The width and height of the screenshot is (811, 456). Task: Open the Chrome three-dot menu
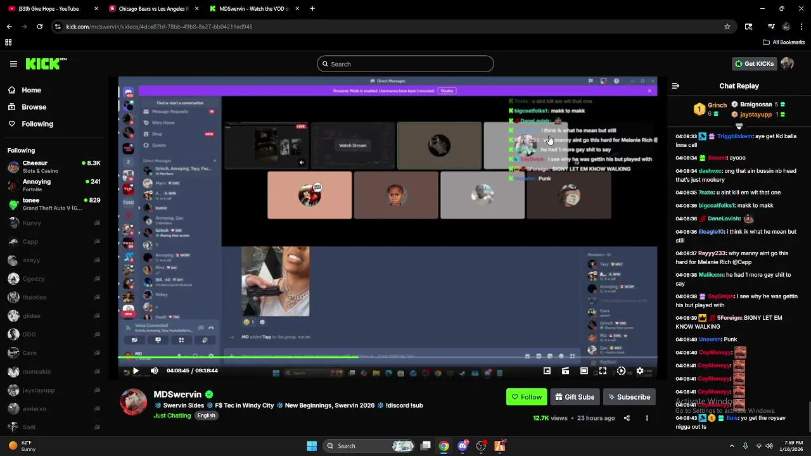800,27
